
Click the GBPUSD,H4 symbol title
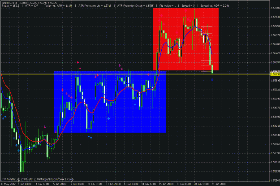pos(10,3)
